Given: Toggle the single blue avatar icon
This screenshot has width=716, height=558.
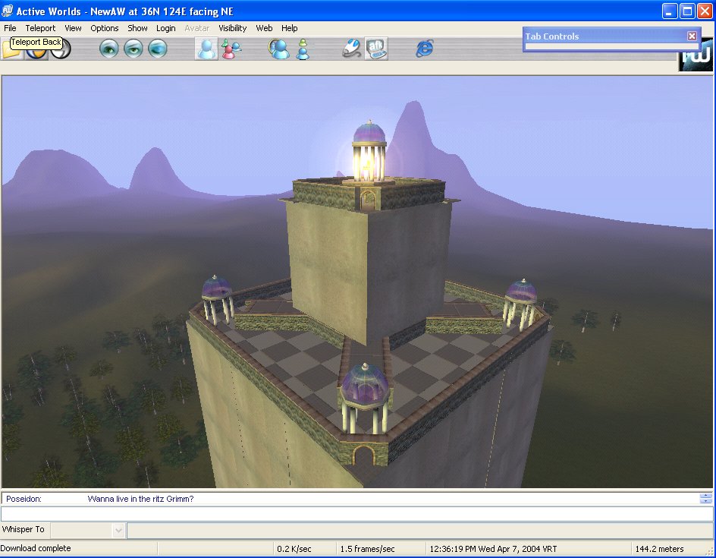Looking at the screenshot, I should 206,49.
